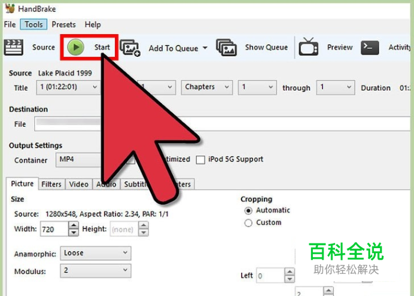The height and width of the screenshot is (296, 414).
Task: Click the destination File path field
Action: 222,124
